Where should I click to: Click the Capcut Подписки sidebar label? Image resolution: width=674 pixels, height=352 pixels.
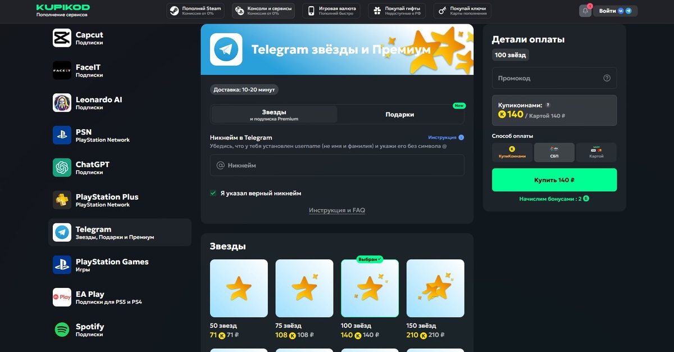(x=89, y=38)
